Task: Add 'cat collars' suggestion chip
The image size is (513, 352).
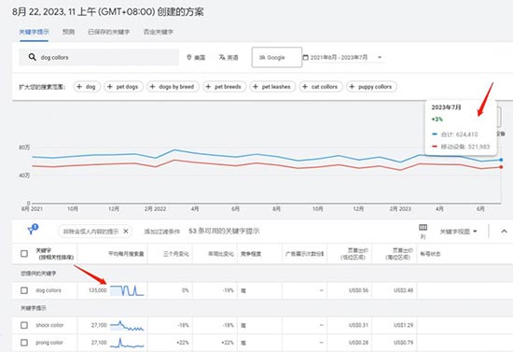Action: pos(321,87)
